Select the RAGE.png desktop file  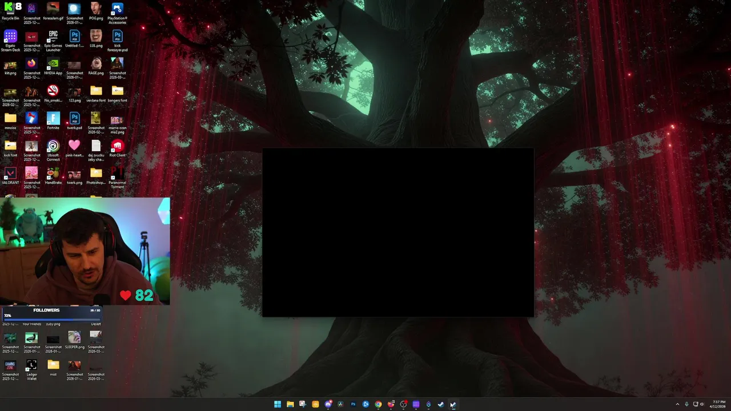[x=96, y=66]
